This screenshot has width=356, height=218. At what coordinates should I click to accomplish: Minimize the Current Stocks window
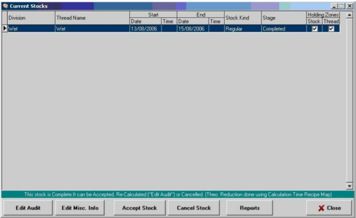pyautogui.click(x=335, y=6)
